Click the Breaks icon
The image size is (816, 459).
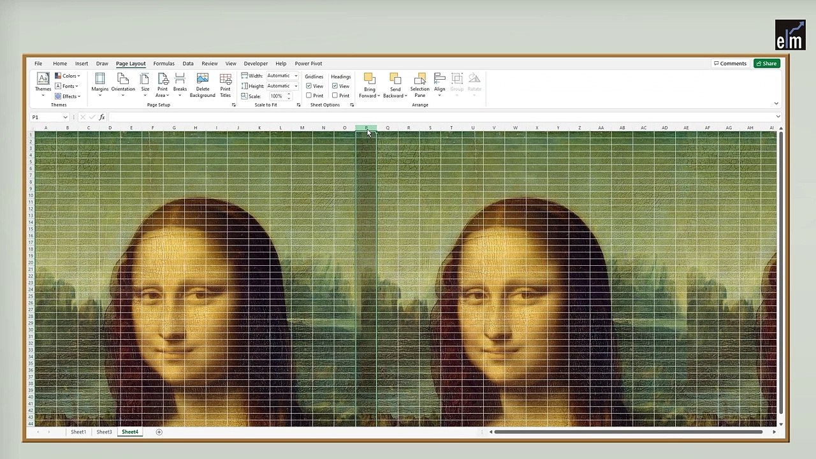coord(180,79)
